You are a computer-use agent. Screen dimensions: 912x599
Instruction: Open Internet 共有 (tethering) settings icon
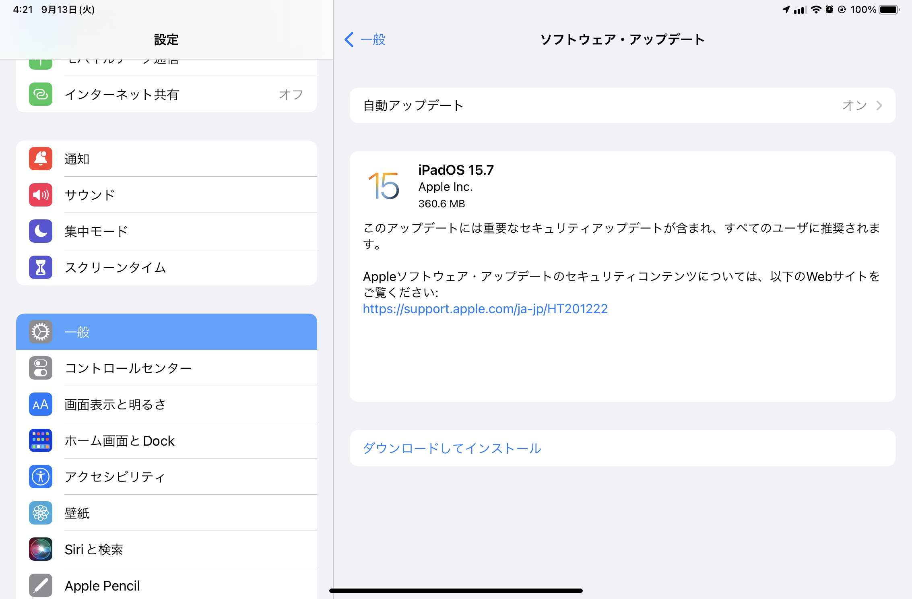(40, 94)
